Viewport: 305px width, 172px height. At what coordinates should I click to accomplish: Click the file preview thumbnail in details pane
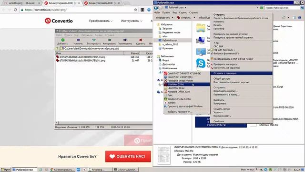click(164, 155)
